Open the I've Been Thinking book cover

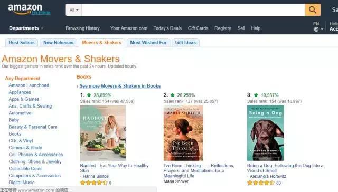pos(183,133)
